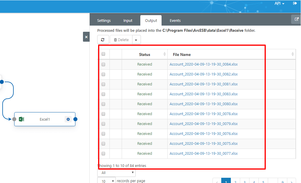Click the Delete button
The height and width of the screenshot is (183, 301).
click(x=121, y=40)
